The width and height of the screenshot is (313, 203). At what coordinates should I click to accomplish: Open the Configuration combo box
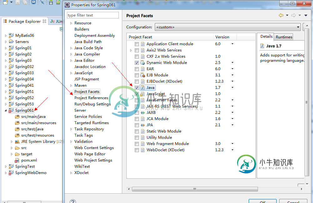pos(228,27)
